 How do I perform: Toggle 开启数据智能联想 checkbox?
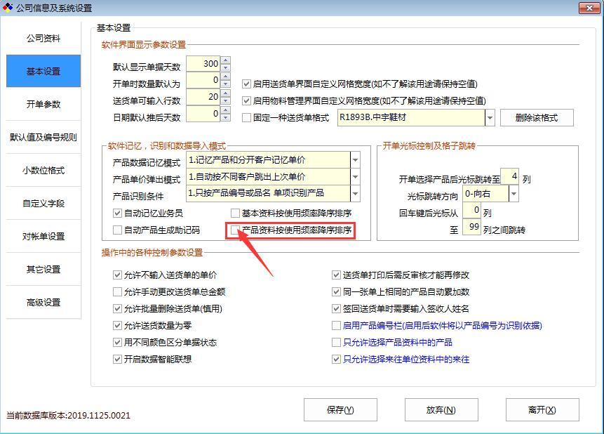(x=117, y=359)
